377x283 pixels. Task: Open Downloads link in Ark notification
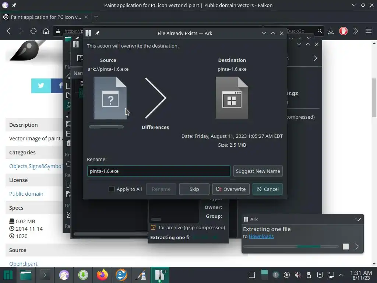point(261,236)
